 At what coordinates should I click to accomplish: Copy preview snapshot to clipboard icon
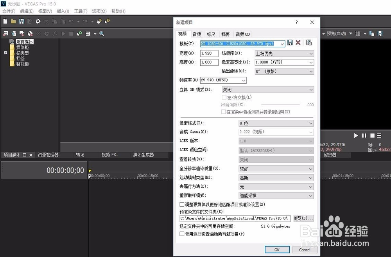(x=372, y=34)
